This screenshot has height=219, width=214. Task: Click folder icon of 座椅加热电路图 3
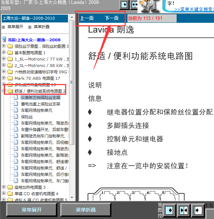tap(10, 187)
